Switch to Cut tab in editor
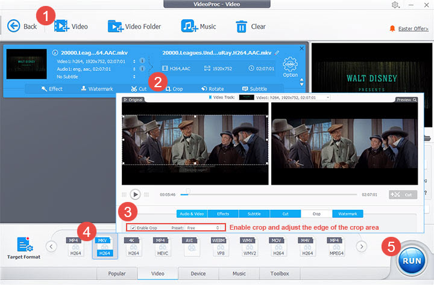The image size is (434, 285). [x=285, y=214]
